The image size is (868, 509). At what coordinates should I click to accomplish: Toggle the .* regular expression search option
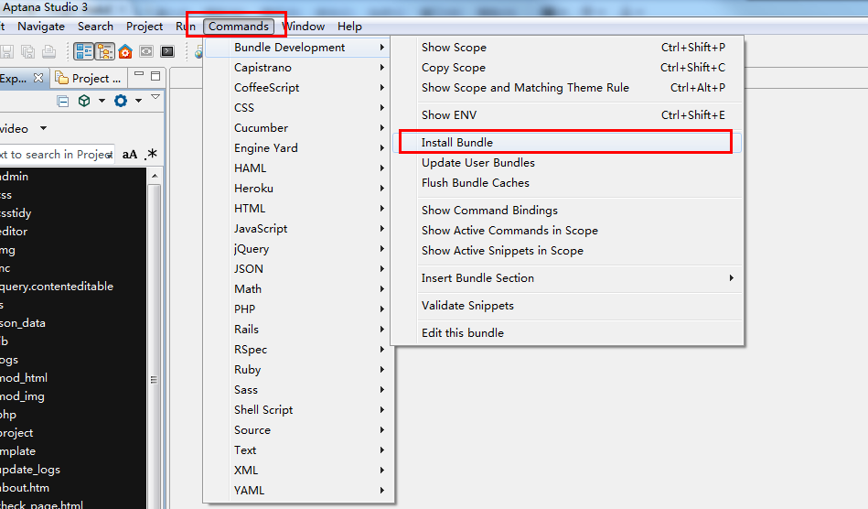151,155
